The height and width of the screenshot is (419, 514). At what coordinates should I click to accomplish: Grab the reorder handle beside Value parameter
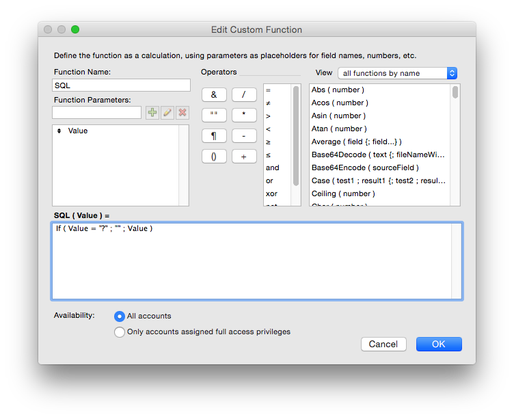click(59, 131)
